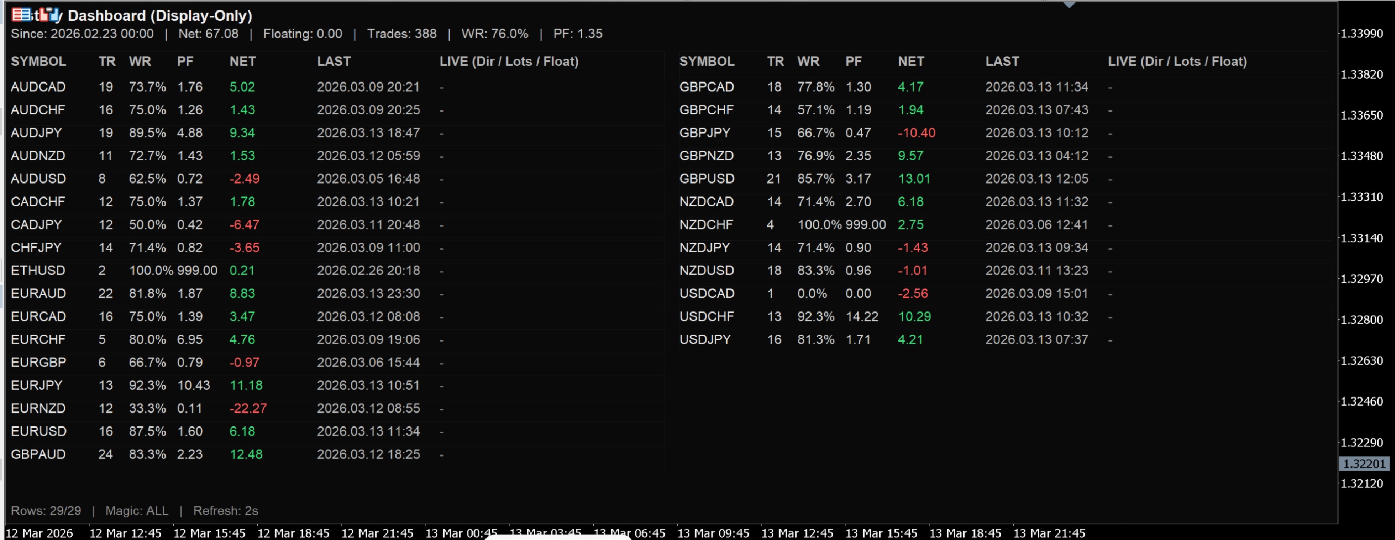
Task: Select the GBPJPY symbol in right table
Action: coord(704,133)
